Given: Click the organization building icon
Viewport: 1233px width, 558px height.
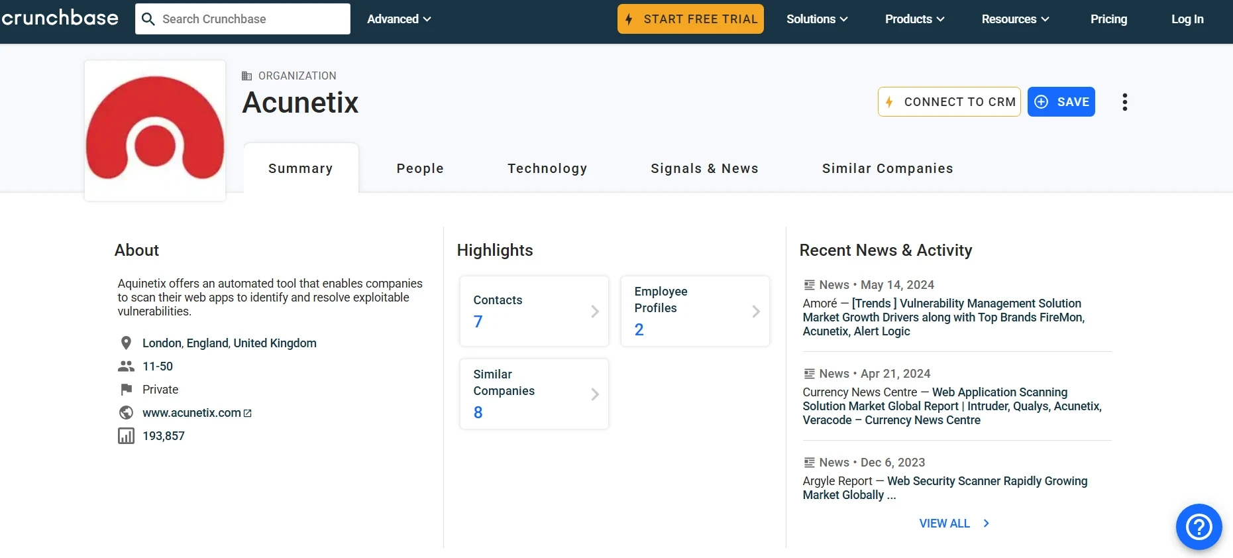Looking at the screenshot, I should tap(246, 76).
